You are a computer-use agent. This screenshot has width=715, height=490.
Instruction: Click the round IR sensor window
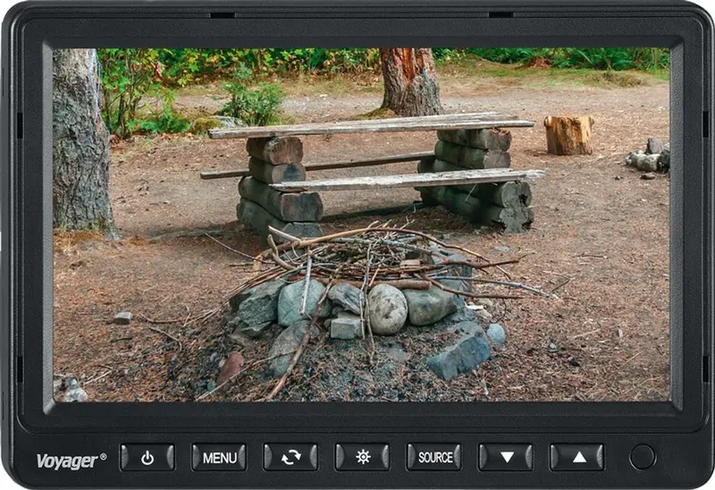point(642,457)
